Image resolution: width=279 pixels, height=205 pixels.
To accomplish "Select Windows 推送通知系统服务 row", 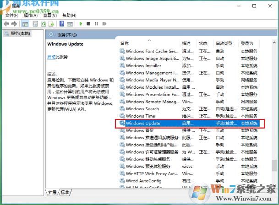I will (x=189, y=138).
